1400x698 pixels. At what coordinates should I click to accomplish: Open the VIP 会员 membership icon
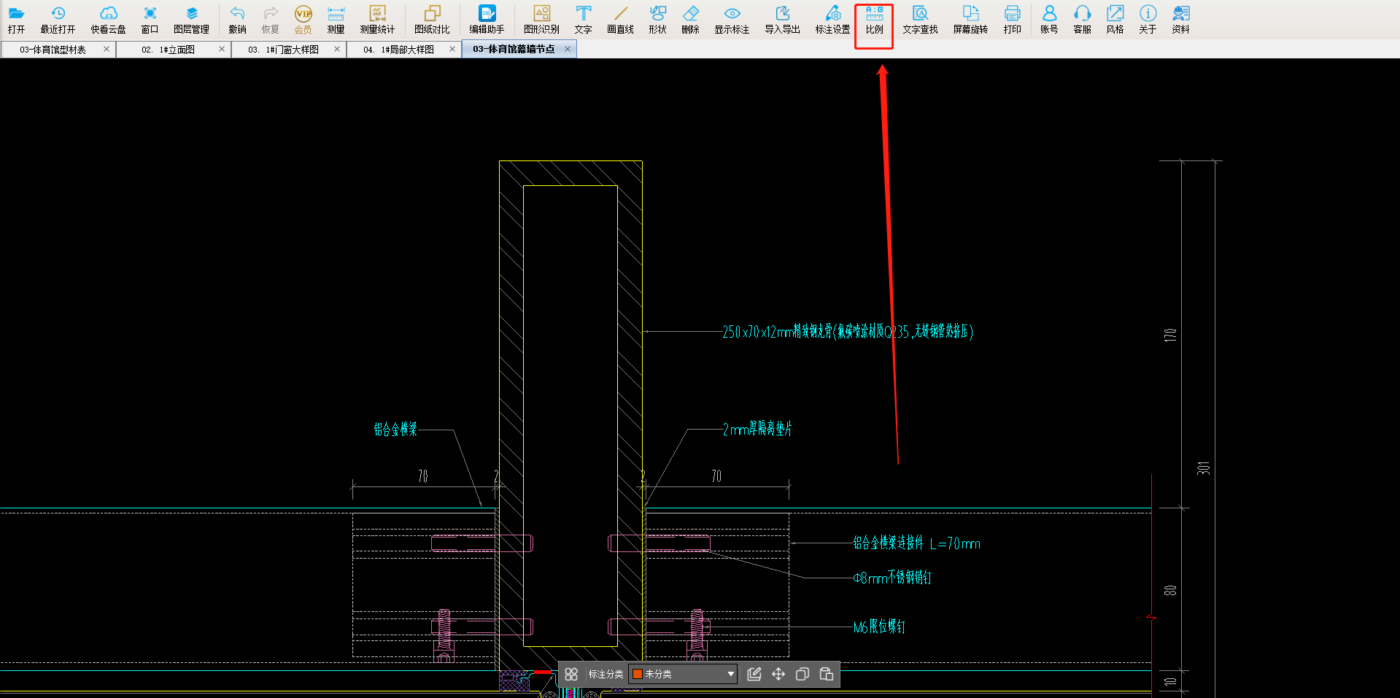tap(303, 20)
